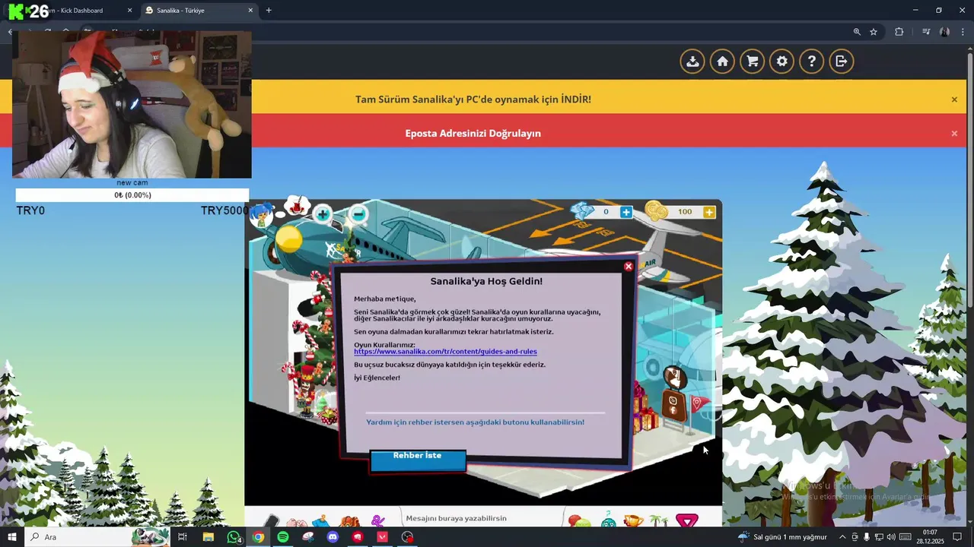Click the microphone tray icon
Image resolution: width=974 pixels, height=547 pixels.
point(867,537)
